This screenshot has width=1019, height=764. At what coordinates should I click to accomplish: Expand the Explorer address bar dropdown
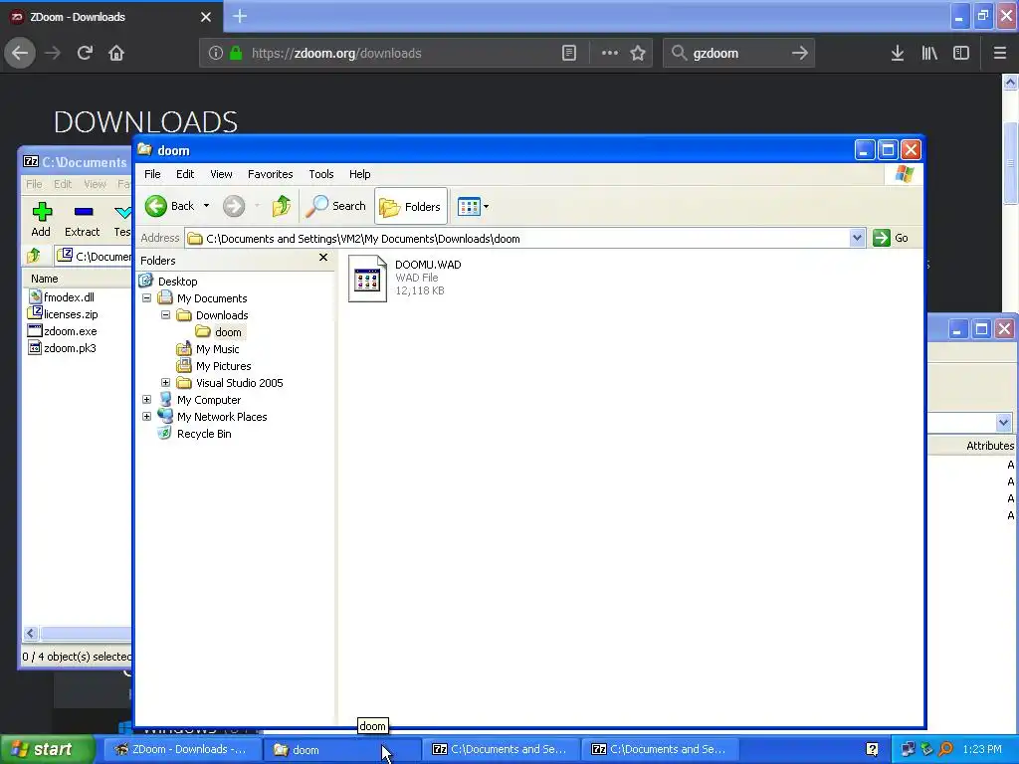(857, 238)
